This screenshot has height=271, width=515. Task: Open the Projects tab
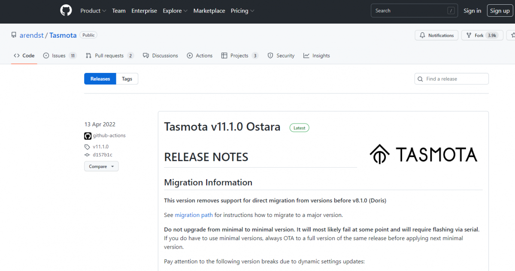pos(240,56)
